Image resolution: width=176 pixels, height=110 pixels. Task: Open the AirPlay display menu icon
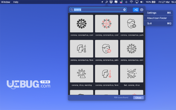pyautogui.click(x=137, y=2)
